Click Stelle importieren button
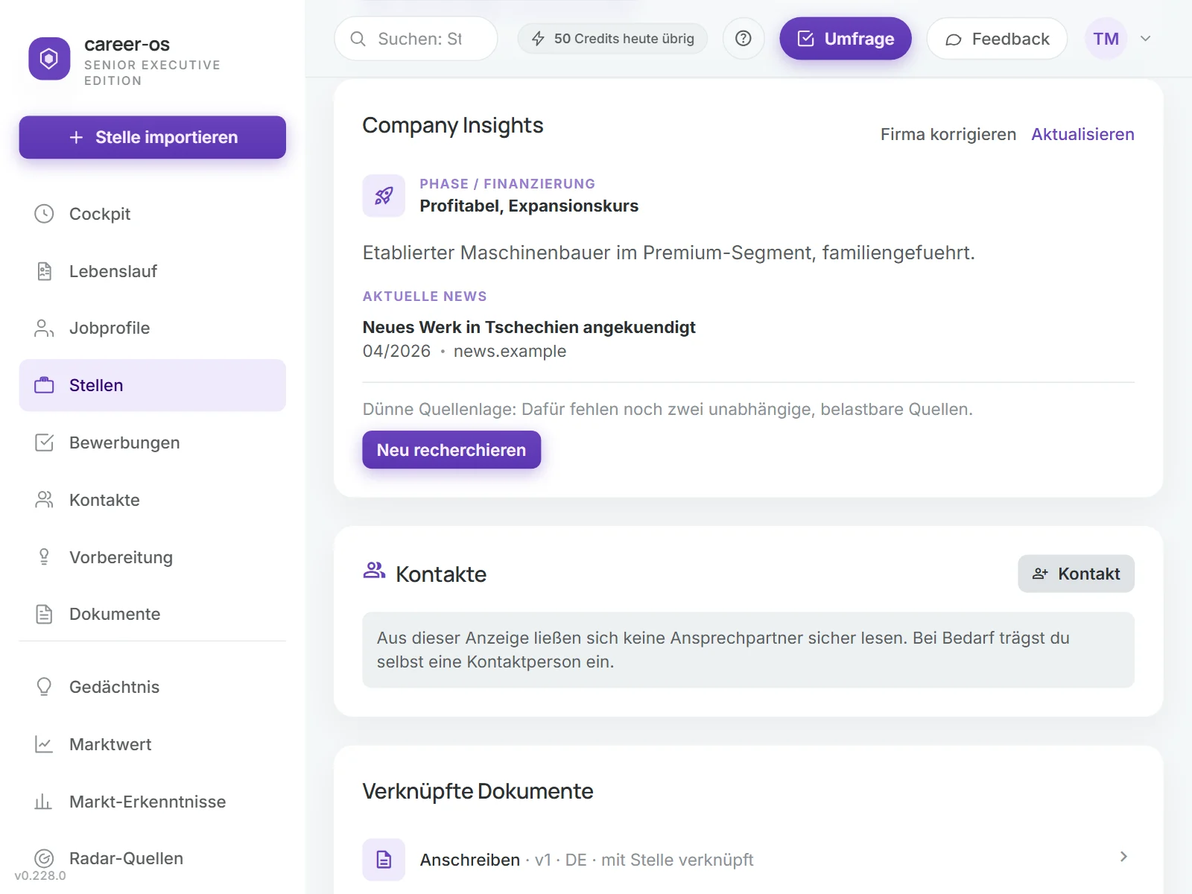 coord(153,137)
